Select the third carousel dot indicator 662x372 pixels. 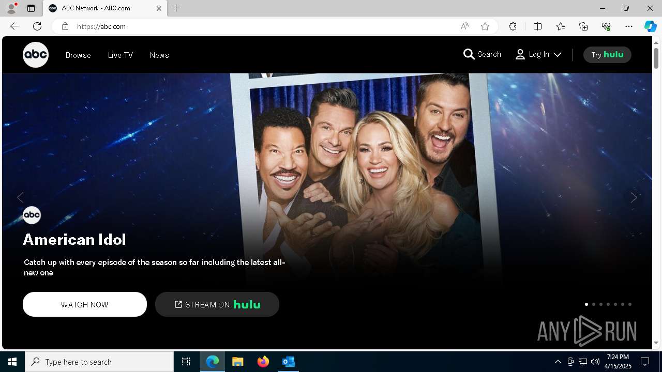tap(601, 304)
